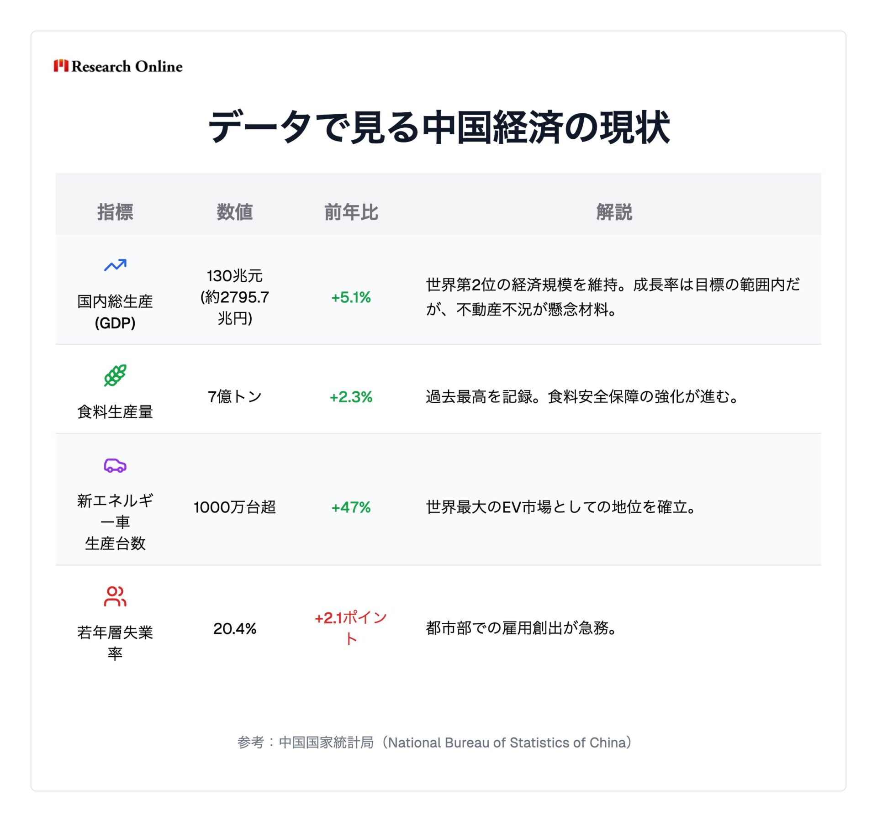Click the 指標 column header
This screenshot has height=822, width=877.
click(x=115, y=212)
